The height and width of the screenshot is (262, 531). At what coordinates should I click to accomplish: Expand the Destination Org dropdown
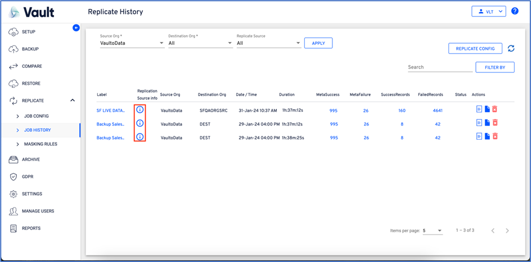click(200, 43)
